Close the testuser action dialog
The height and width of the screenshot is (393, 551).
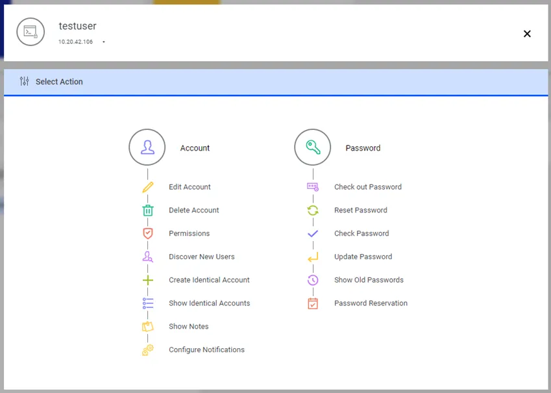(527, 34)
